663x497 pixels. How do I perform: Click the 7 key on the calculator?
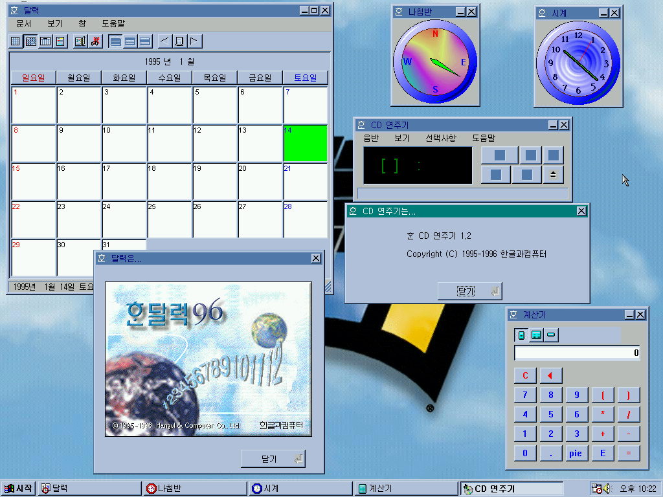pos(525,395)
